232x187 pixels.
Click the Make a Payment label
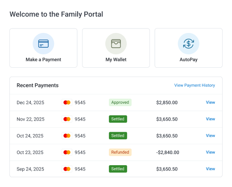coord(43,60)
